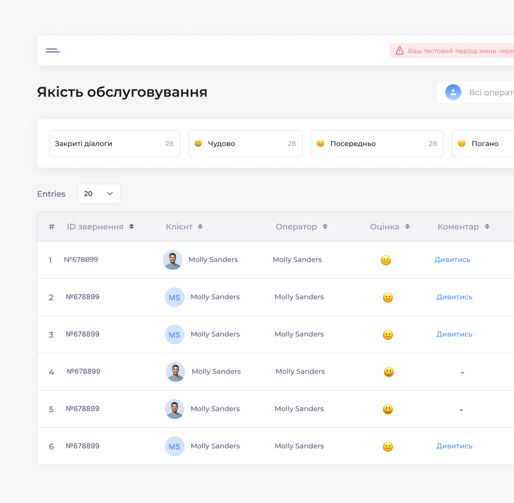Click the neutral rating emoji in row 3

(x=388, y=335)
